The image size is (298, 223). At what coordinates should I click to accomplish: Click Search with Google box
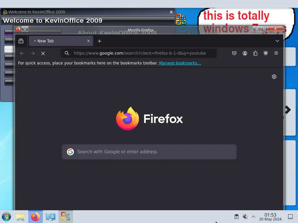[149, 152]
